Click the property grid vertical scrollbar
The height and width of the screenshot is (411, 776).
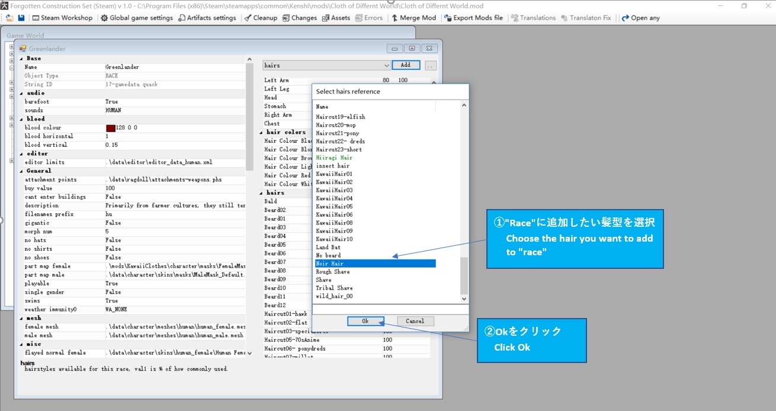click(249, 206)
